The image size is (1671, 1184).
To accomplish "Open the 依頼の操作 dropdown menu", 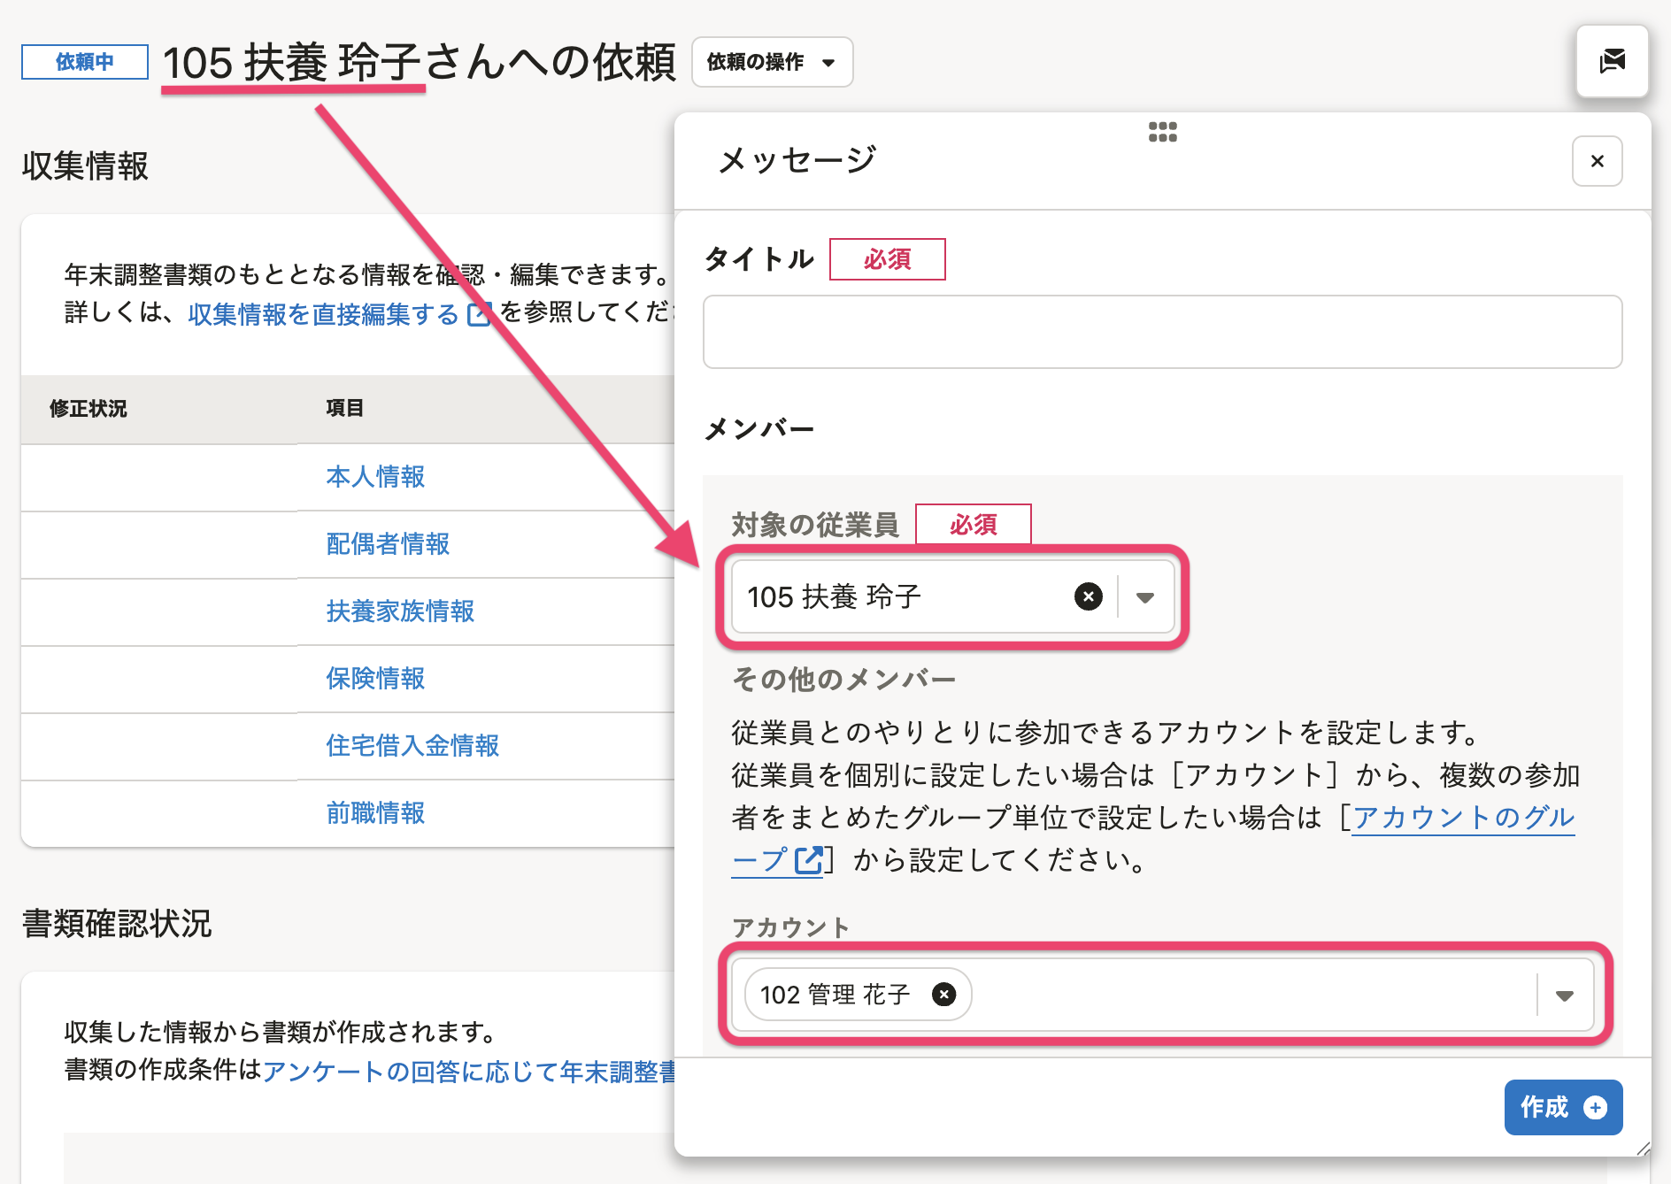I will (x=771, y=62).
